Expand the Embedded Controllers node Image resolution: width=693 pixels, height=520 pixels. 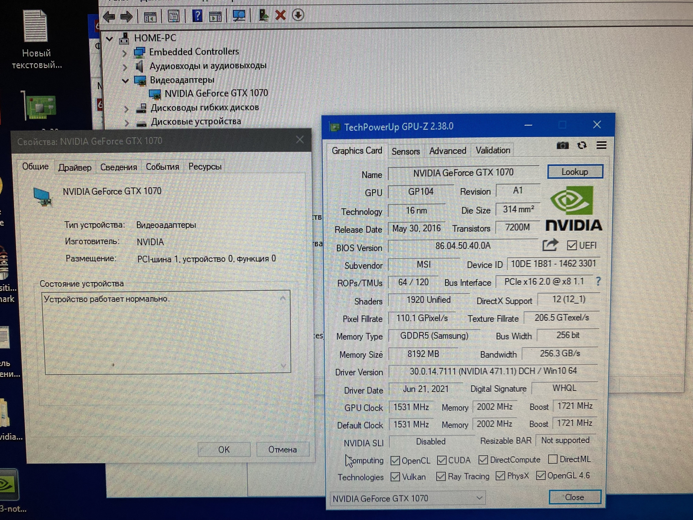(125, 53)
